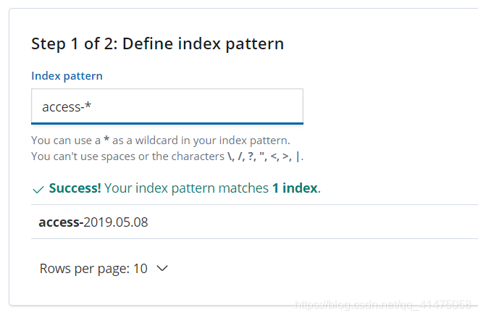The image size is (478, 318).
Task: Click the disallowed characters help text
Action: [x=167, y=156]
